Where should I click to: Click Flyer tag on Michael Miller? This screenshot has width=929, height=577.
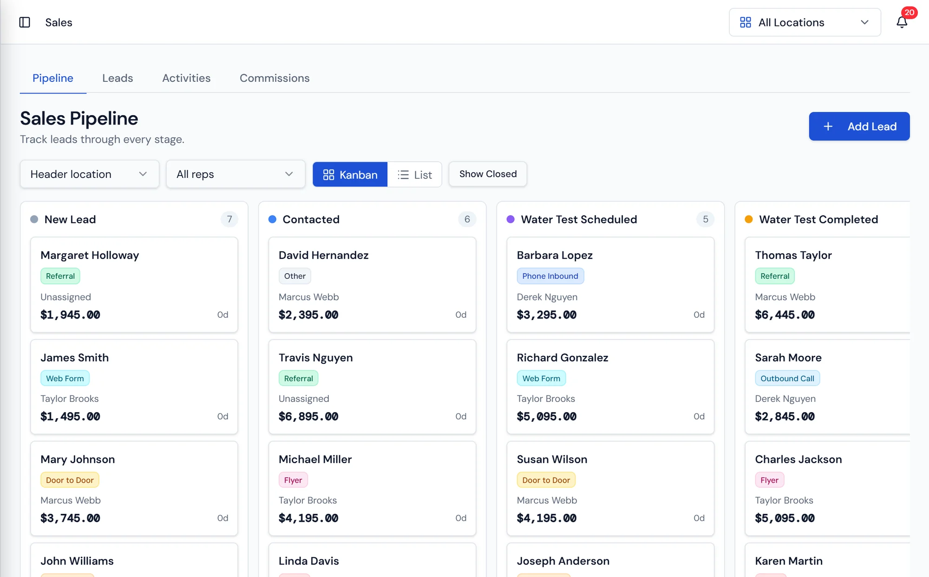point(293,480)
